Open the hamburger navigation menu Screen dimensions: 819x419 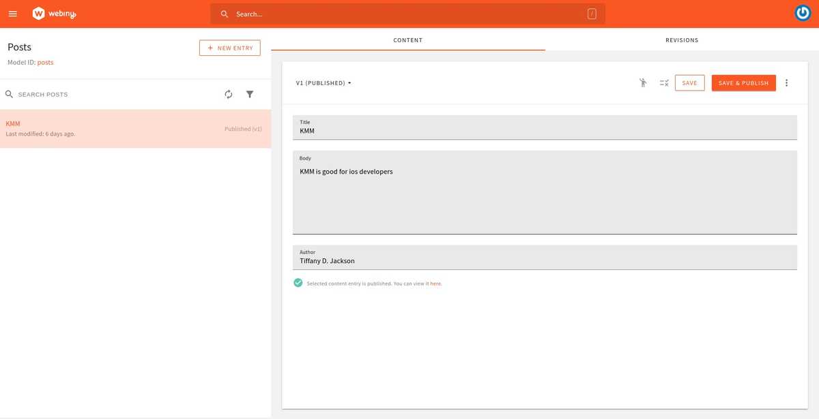(x=12, y=13)
